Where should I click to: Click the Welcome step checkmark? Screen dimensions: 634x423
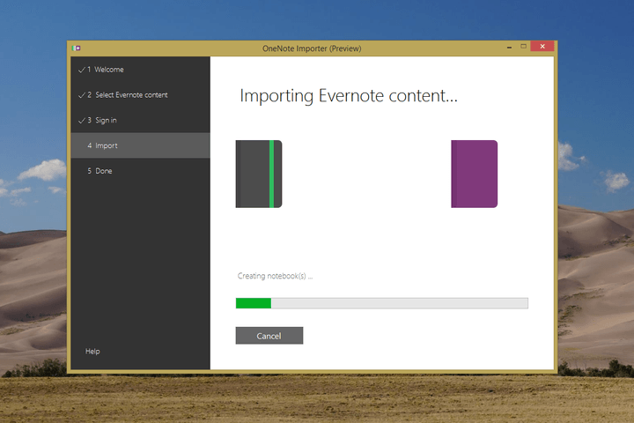coord(82,70)
